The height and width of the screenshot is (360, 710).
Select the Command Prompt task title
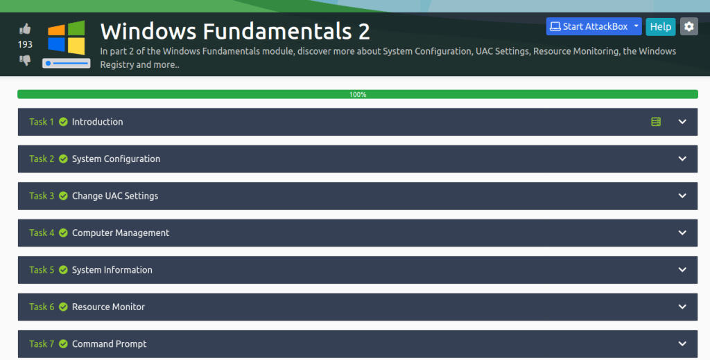pos(109,344)
